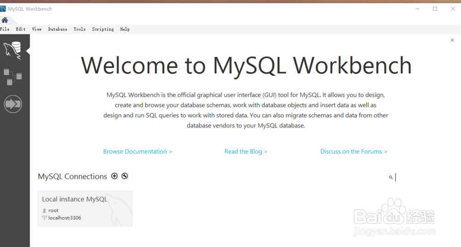
Task: Maximize the MySQL Workbench window
Action: (435, 9)
